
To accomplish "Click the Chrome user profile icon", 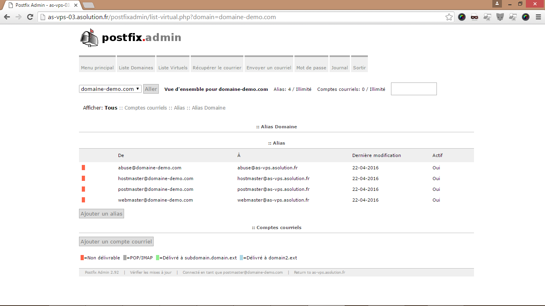I will click(497, 4).
